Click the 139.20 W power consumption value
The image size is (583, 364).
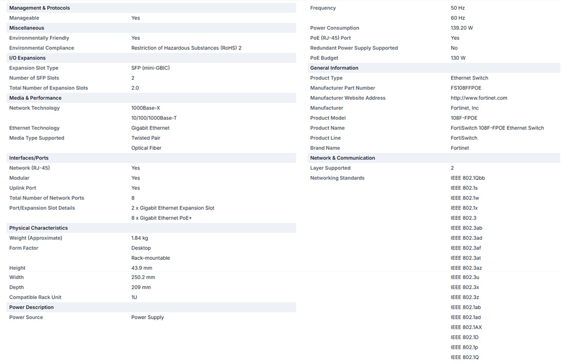point(462,28)
